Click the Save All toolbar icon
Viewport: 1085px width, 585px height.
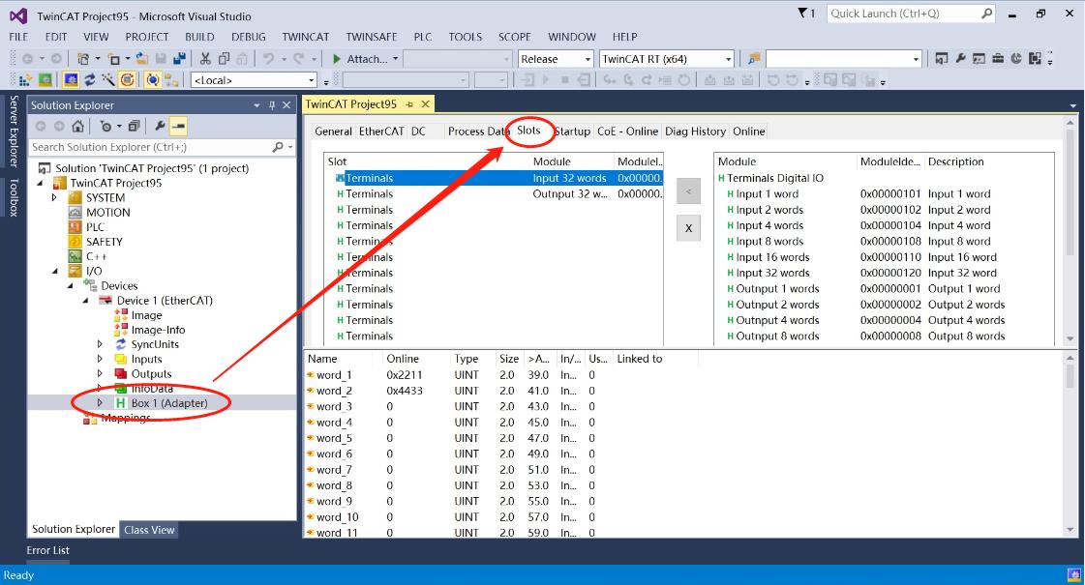[x=179, y=59]
